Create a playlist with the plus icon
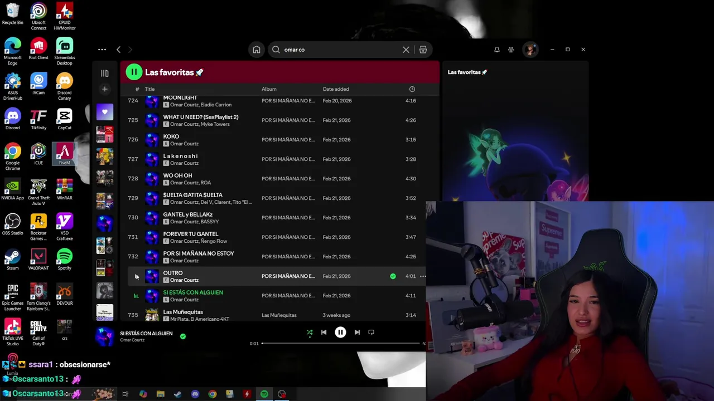714x401 pixels. 105,89
